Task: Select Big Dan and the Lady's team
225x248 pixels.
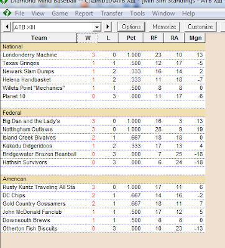Action: tap(31, 121)
